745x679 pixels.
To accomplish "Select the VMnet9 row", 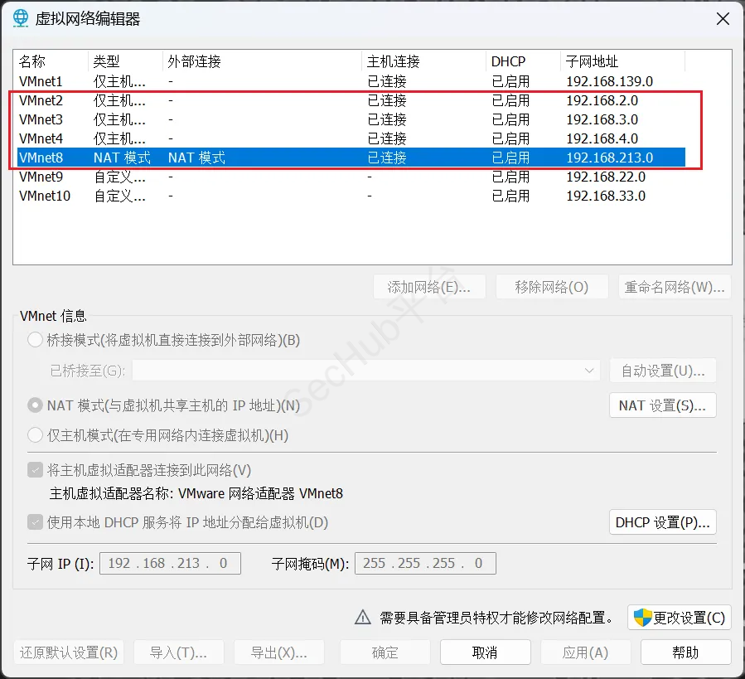I will pyautogui.click(x=351, y=177).
